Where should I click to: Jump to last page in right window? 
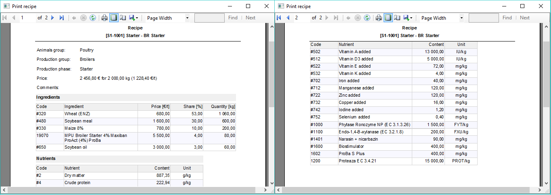click(336, 18)
